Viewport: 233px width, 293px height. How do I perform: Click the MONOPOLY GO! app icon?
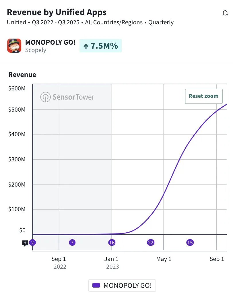click(14, 46)
